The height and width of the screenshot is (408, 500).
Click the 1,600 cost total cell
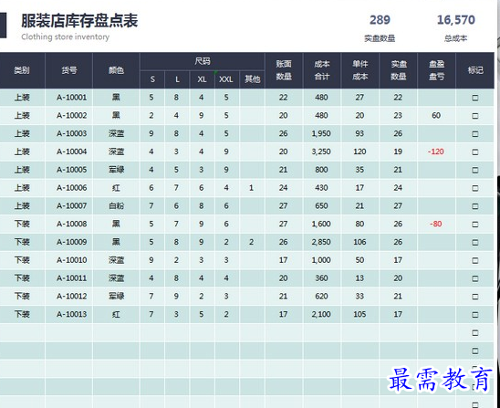click(x=321, y=224)
